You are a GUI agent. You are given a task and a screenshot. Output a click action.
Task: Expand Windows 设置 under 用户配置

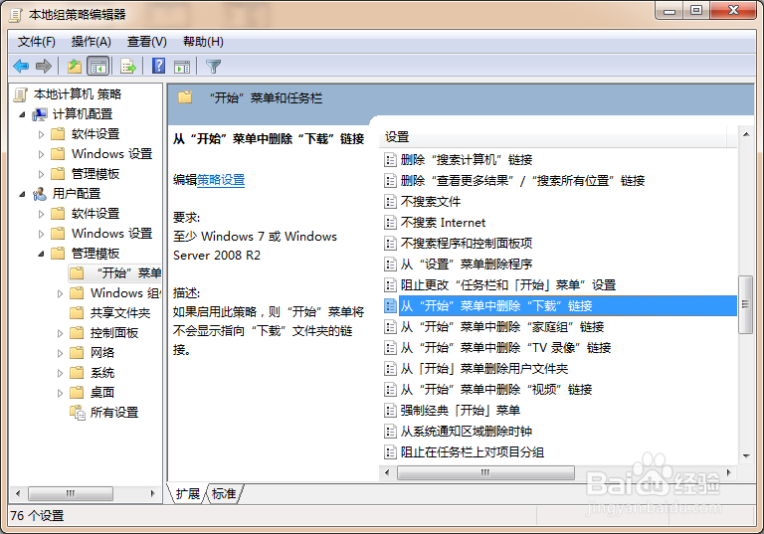(41, 234)
